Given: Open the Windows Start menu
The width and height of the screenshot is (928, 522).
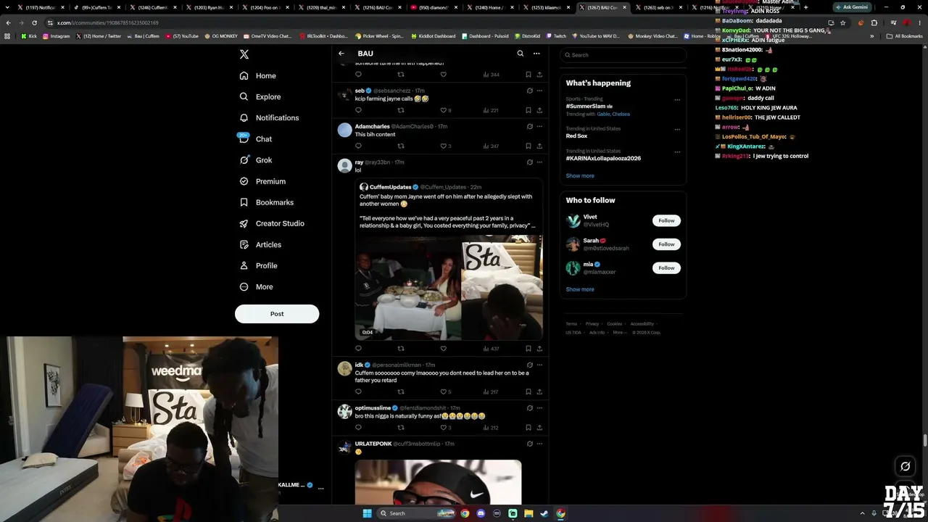Looking at the screenshot, I should [x=367, y=513].
